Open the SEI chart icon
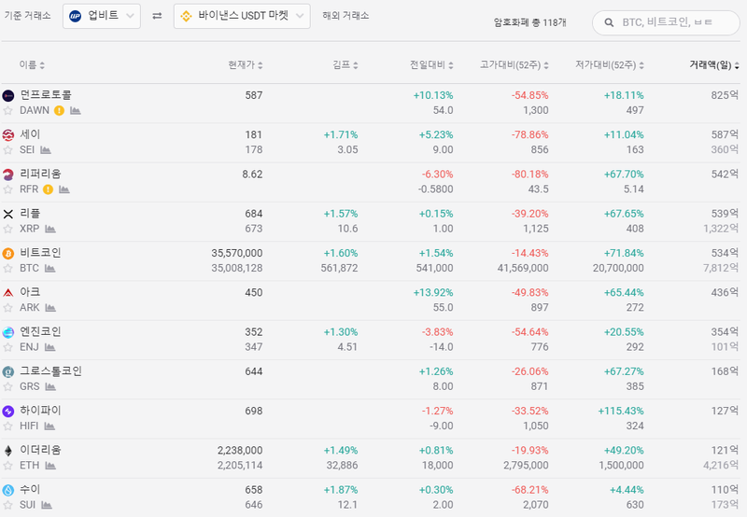The height and width of the screenshot is (517, 747). pyautogui.click(x=45, y=150)
